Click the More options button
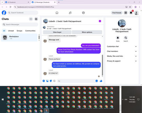The width and height of the screenshot is (142, 113). coord(87,32)
